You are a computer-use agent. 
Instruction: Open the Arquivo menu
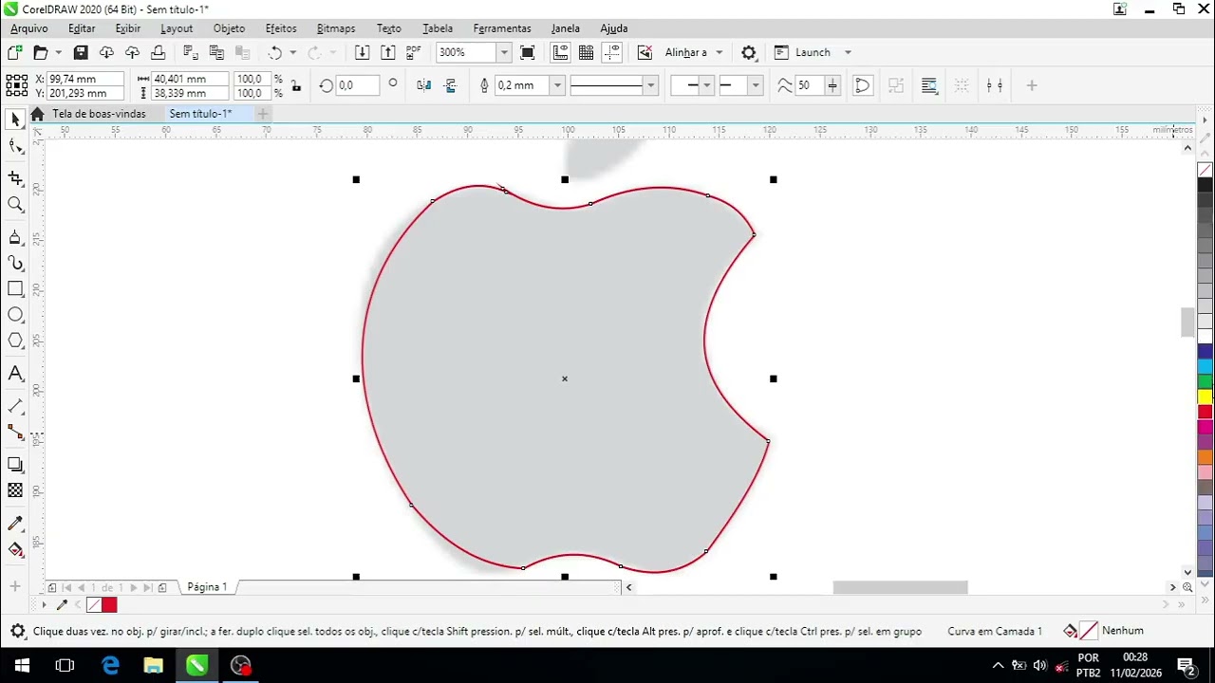tap(29, 28)
